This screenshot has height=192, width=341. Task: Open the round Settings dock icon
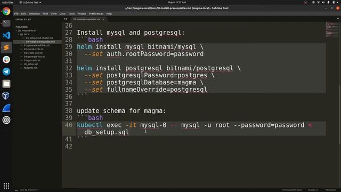tap(6, 120)
